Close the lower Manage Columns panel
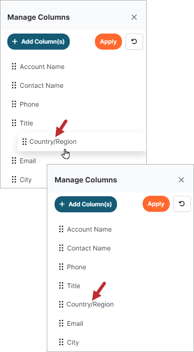The height and width of the screenshot is (352, 194). click(181, 180)
